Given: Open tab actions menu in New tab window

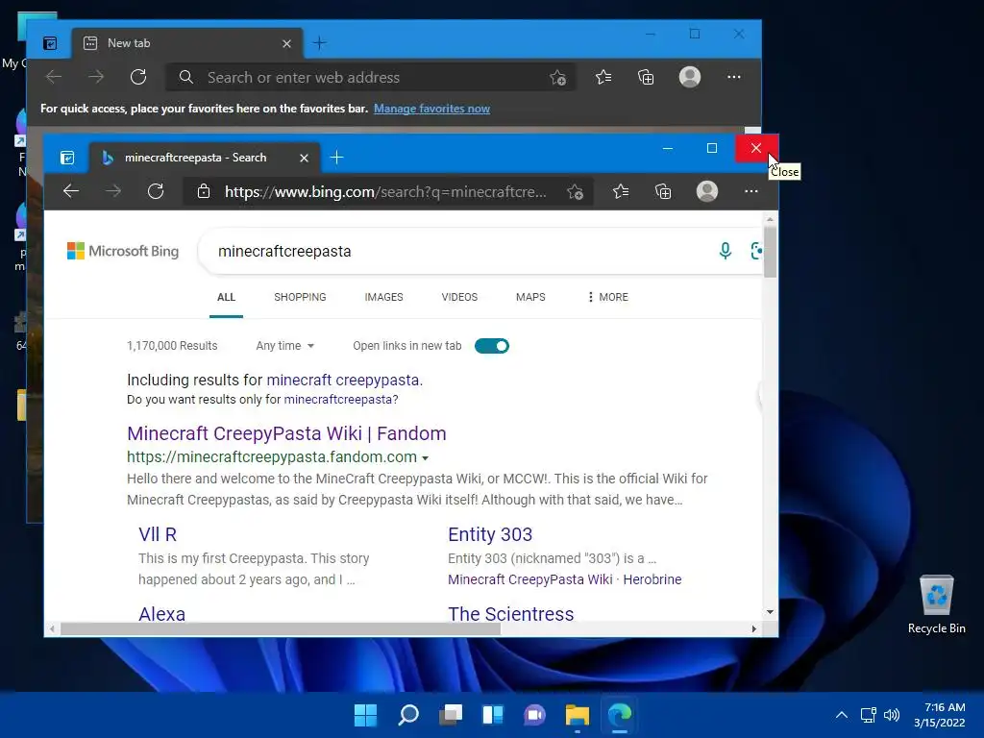Looking at the screenshot, I should click(50, 43).
